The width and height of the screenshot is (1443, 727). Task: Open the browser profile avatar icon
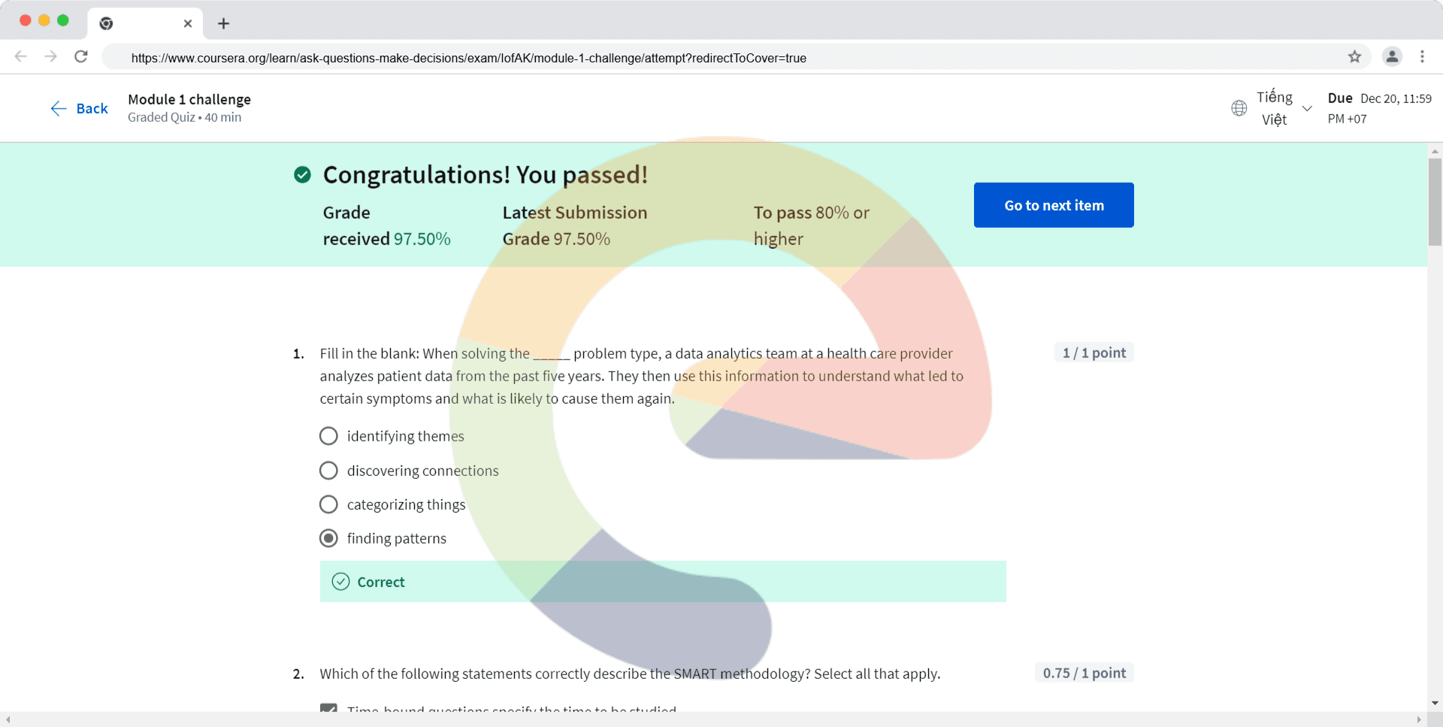pyautogui.click(x=1392, y=56)
